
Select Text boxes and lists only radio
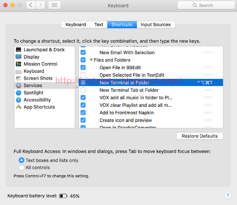tap(21, 160)
